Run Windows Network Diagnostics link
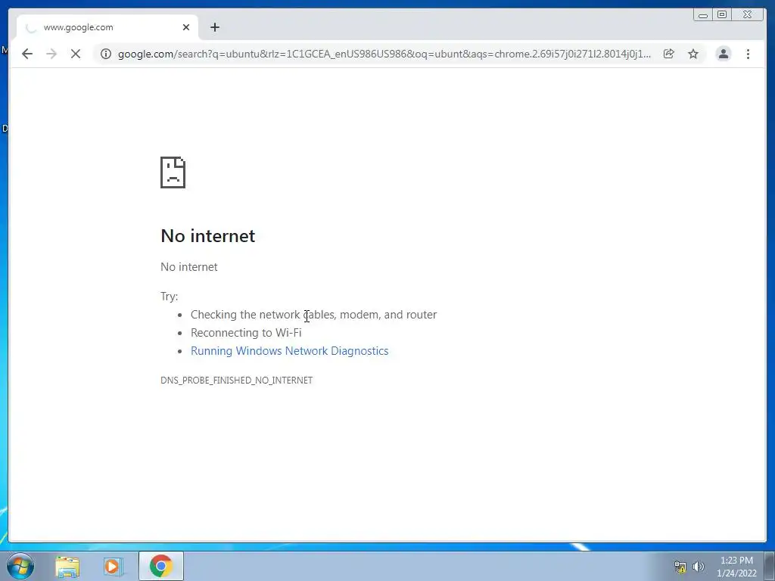Viewport: 775px width, 581px height. tap(290, 351)
